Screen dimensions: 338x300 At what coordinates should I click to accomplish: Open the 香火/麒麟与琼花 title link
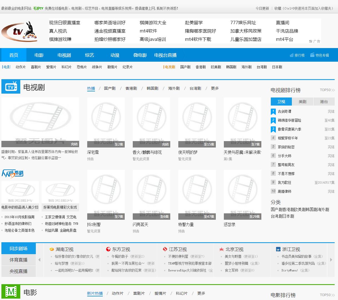(x=147, y=152)
